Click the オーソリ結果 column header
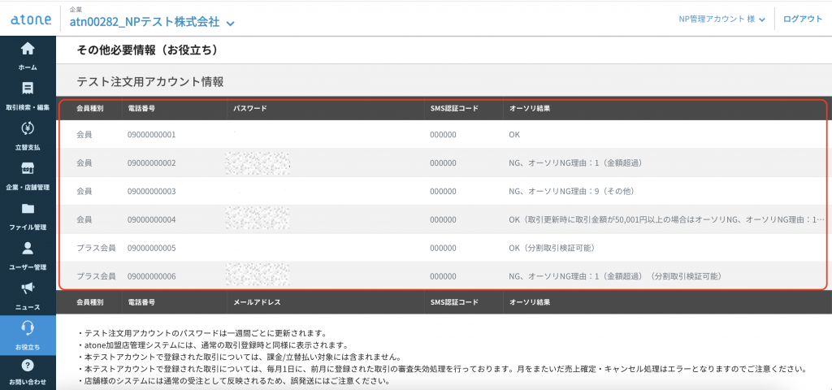Image resolution: width=832 pixels, height=390 pixels. pos(529,108)
